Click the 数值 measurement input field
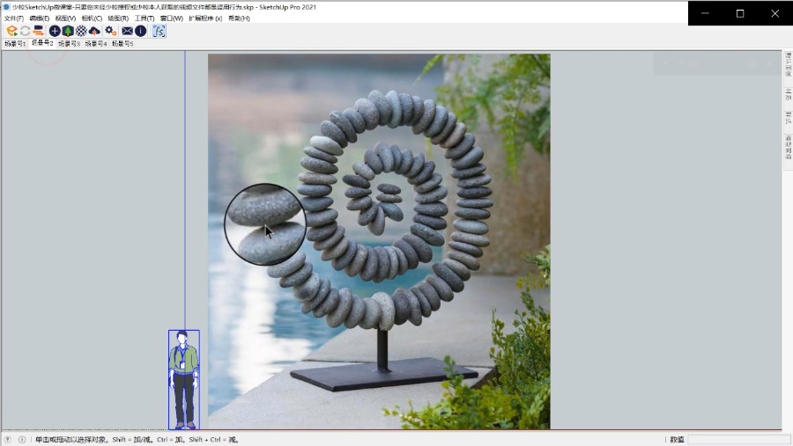 tap(738, 440)
